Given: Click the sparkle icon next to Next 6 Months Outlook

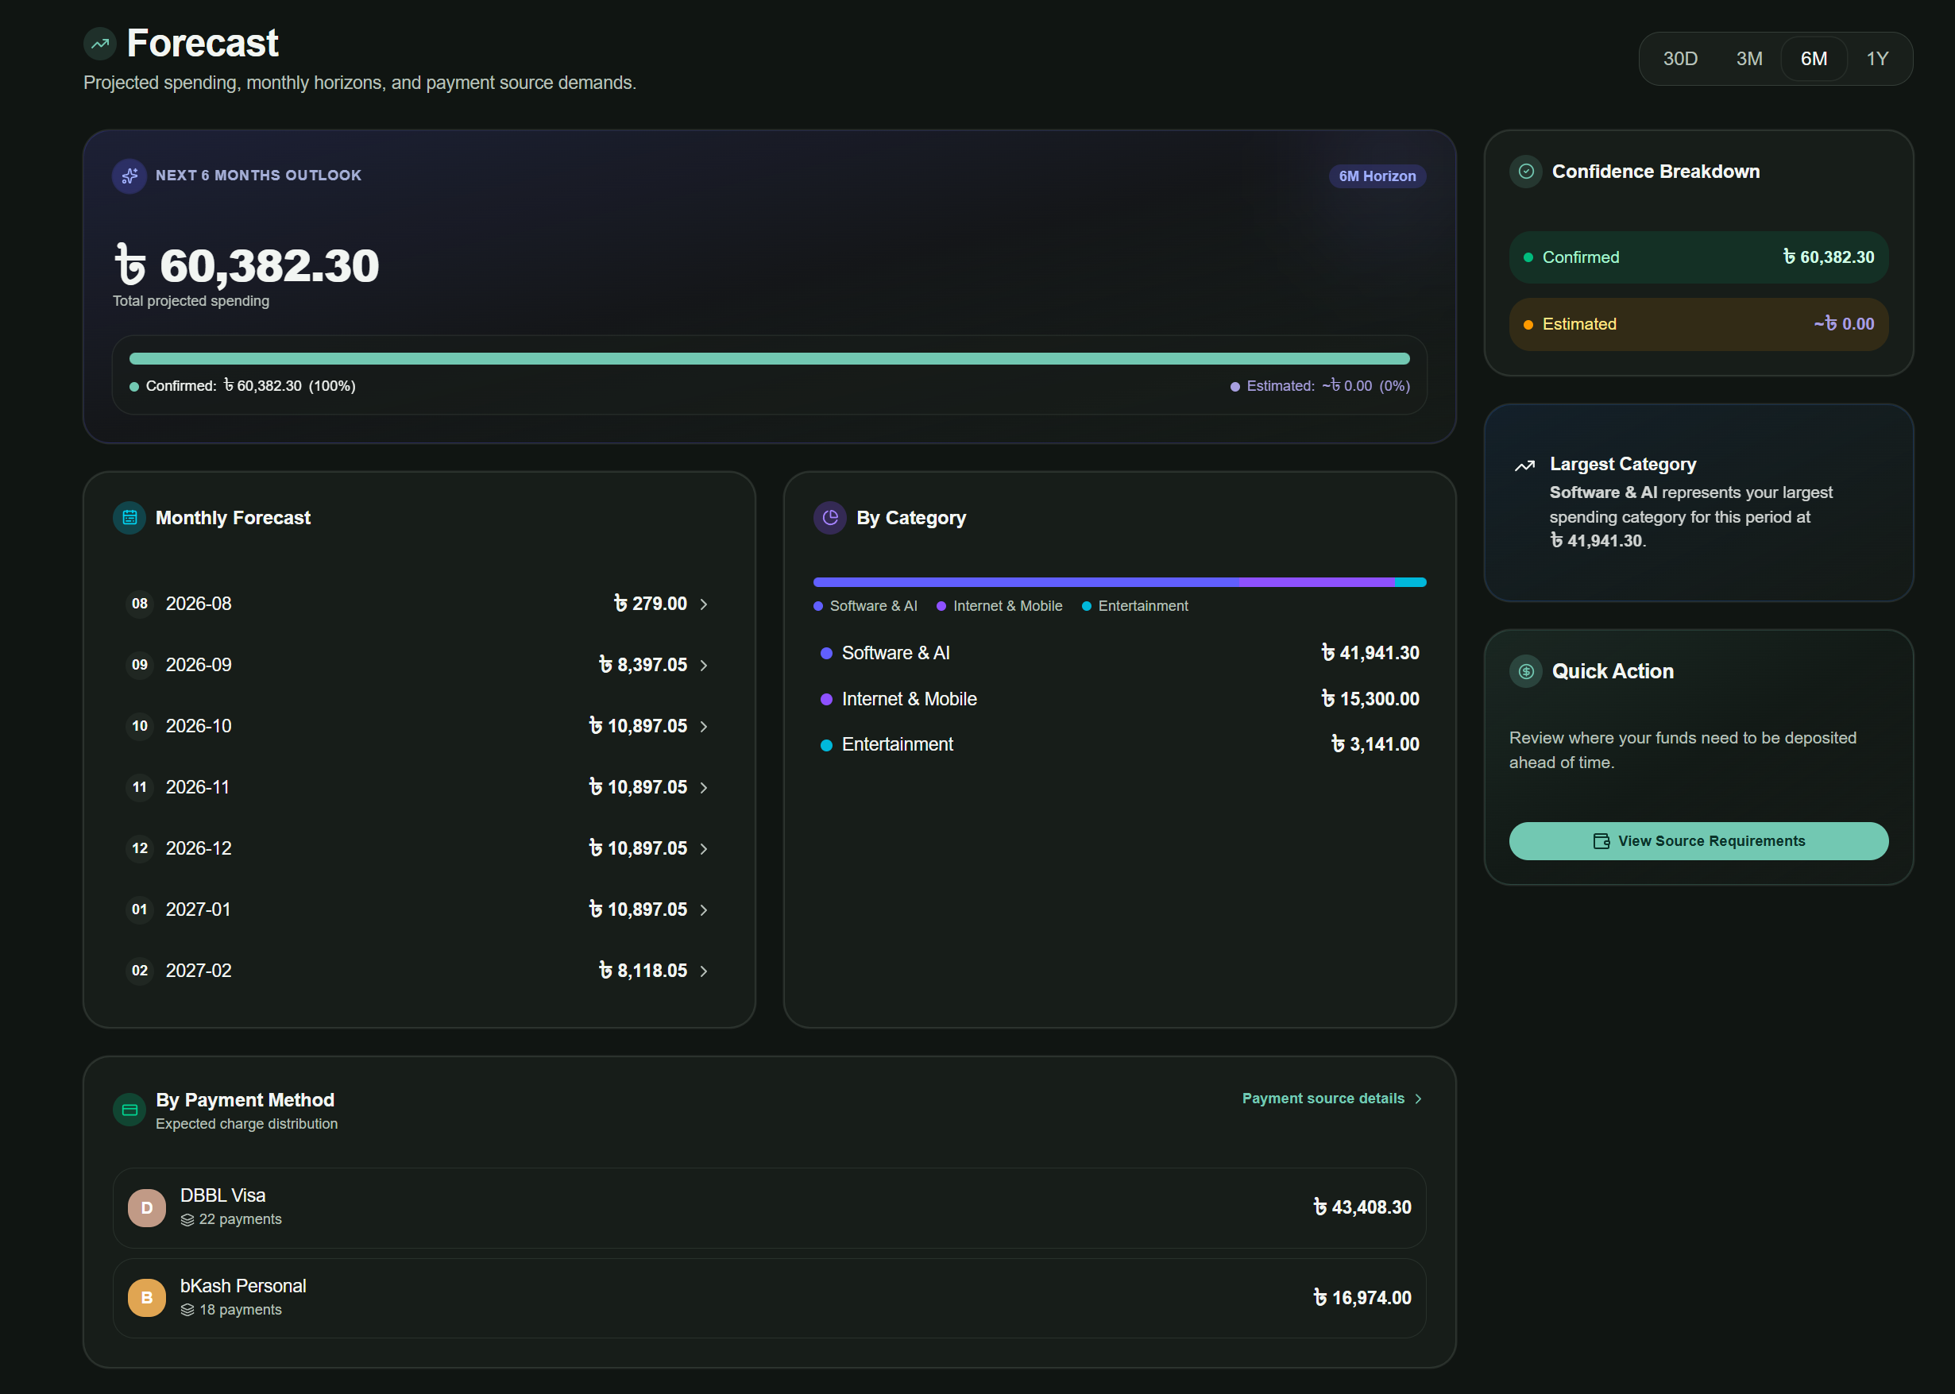Looking at the screenshot, I should coord(129,176).
